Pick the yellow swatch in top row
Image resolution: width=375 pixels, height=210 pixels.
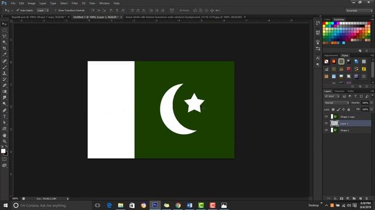pyautogui.click(x=327, y=23)
